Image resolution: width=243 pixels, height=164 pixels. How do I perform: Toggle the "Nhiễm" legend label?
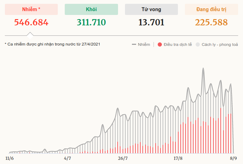[144, 44]
